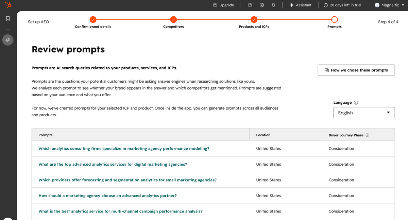Click Consideration in the performance modeling row
The image size is (408, 220).
point(341,149)
